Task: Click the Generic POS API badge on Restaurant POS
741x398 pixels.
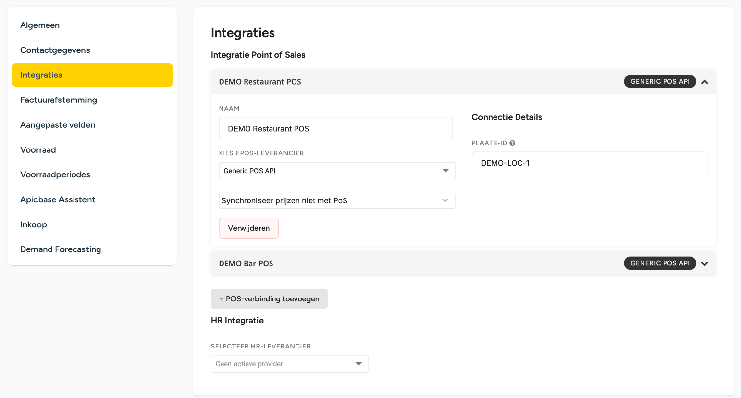Action: pyautogui.click(x=660, y=81)
